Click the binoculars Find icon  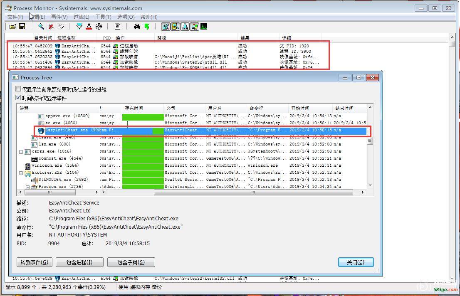pos(137,27)
